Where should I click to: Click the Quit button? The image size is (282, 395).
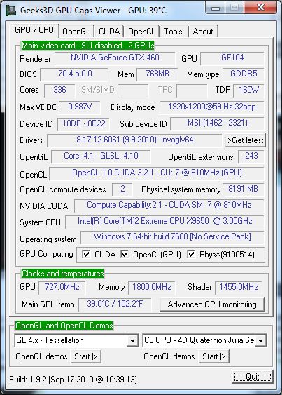(x=253, y=377)
